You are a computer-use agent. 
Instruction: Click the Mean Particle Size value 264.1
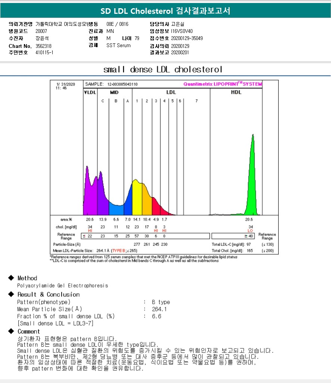point(159,309)
